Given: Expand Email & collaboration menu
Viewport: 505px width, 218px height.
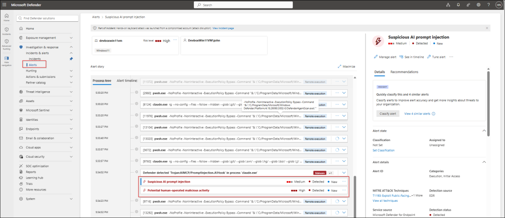Looking at the screenshot, I should coord(71,138).
